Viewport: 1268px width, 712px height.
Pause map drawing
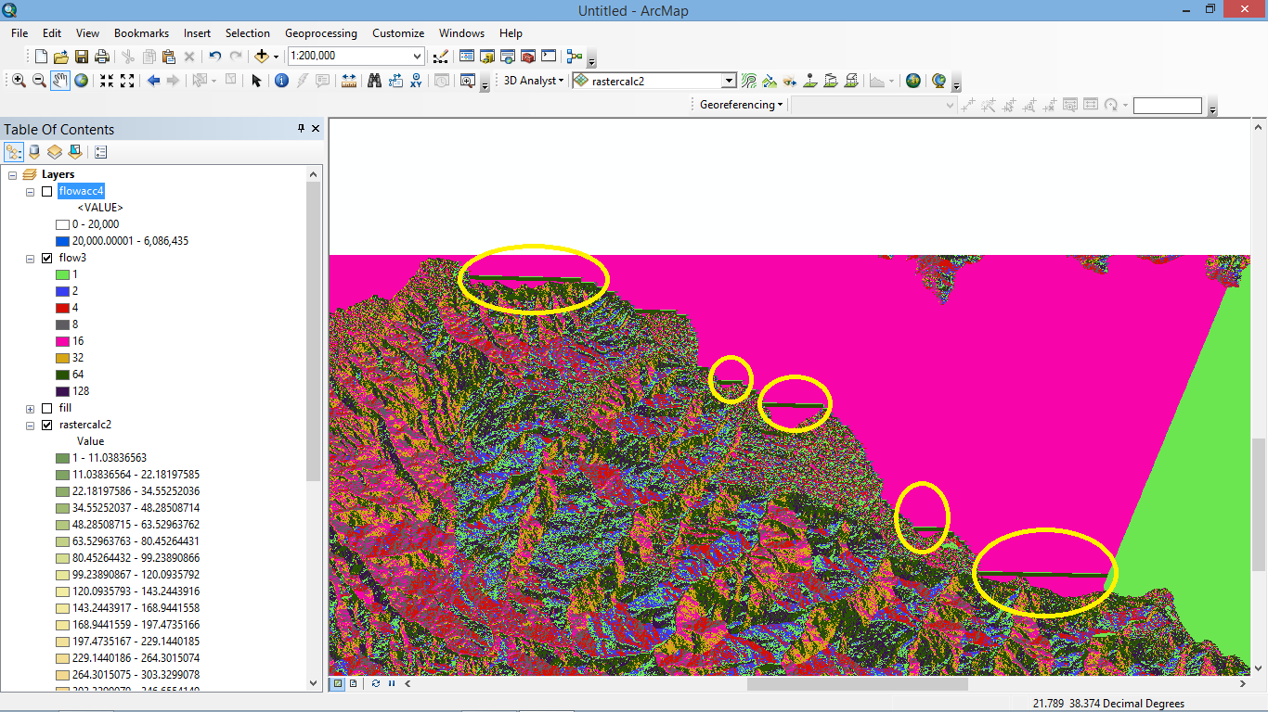click(392, 684)
